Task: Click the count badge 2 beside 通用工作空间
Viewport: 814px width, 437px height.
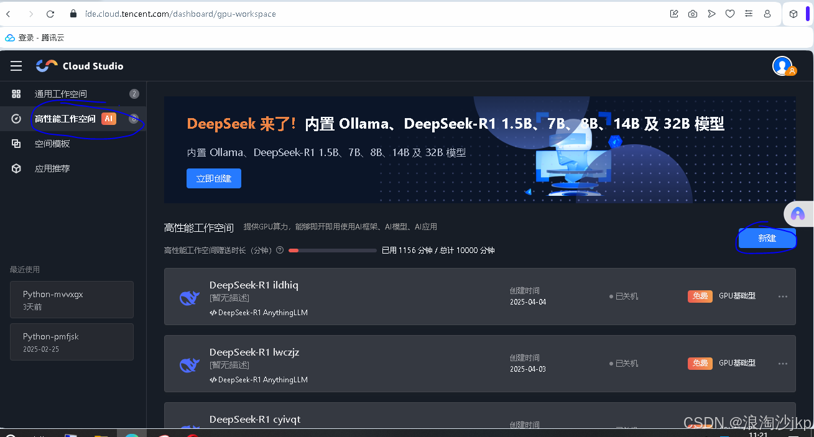Action: point(134,94)
